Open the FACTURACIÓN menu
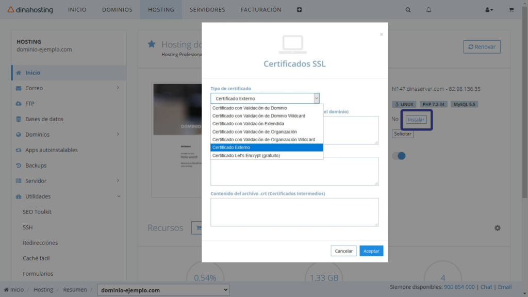This screenshot has width=528, height=297. pyautogui.click(x=260, y=9)
